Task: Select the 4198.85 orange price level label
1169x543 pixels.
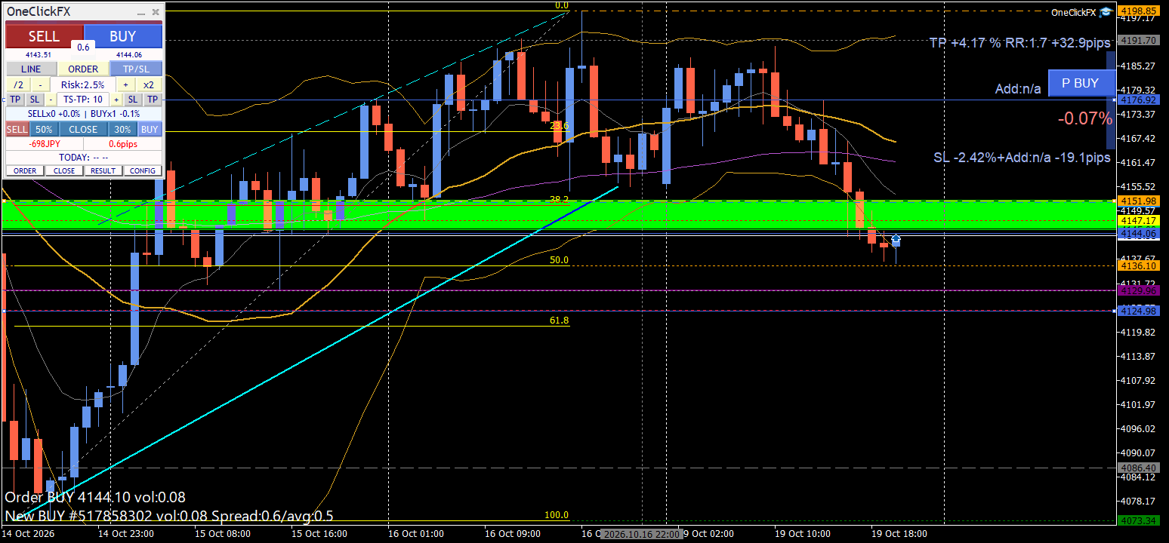Action: coord(1140,11)
